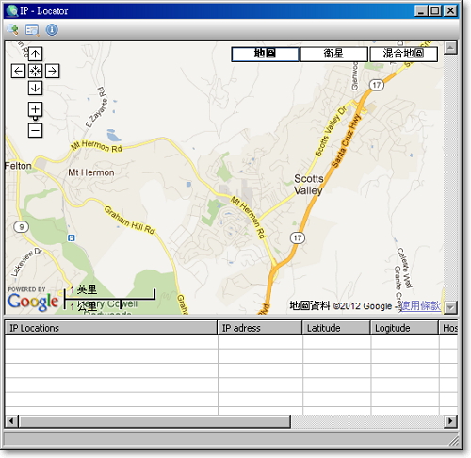Minimize the IP - Locator window

click(x=421, y=11)
